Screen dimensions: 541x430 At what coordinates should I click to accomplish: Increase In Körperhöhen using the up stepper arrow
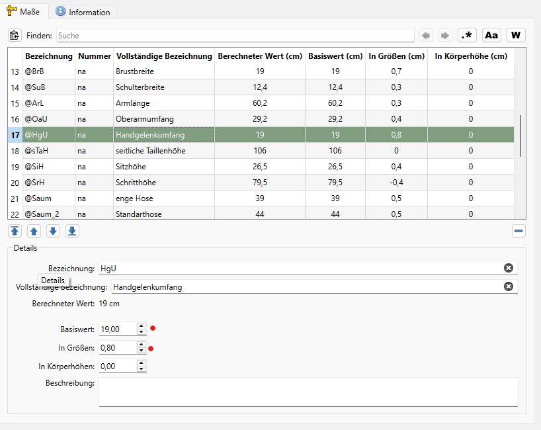142,363
